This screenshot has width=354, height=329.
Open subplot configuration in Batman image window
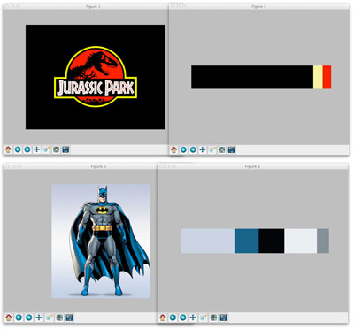pyautogui.click(x=59, y=318)
